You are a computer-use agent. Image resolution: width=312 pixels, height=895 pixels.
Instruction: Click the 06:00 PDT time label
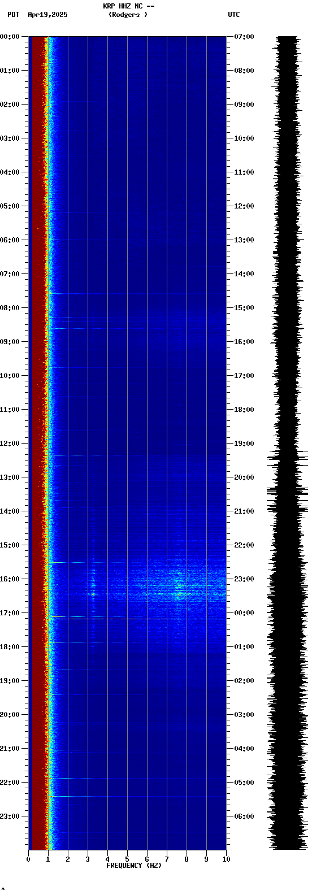point(10,240)
